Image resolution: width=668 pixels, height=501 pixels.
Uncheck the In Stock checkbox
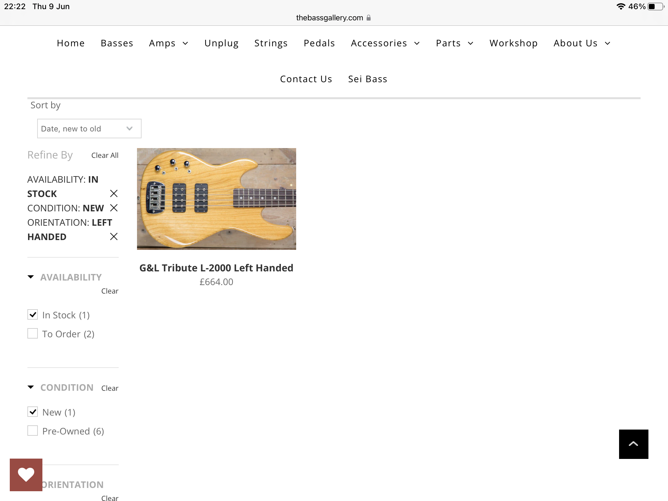(x=33, y=314)
